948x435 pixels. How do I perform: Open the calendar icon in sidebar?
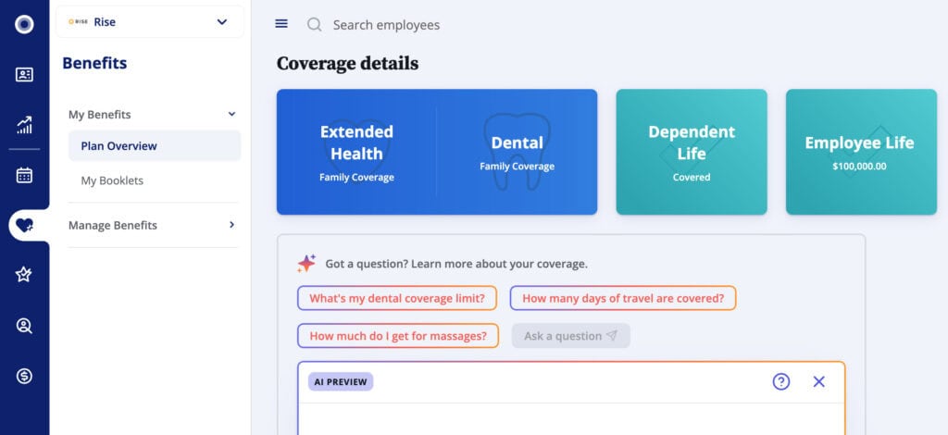click(24, 175)
